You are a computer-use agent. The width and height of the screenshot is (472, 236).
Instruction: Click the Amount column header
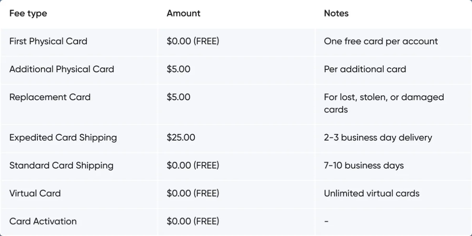(183, 13)
